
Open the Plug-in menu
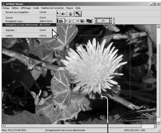point(70,8)
